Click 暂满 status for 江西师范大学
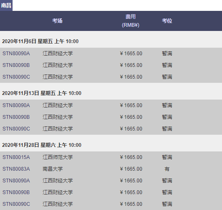 [167, 157]
